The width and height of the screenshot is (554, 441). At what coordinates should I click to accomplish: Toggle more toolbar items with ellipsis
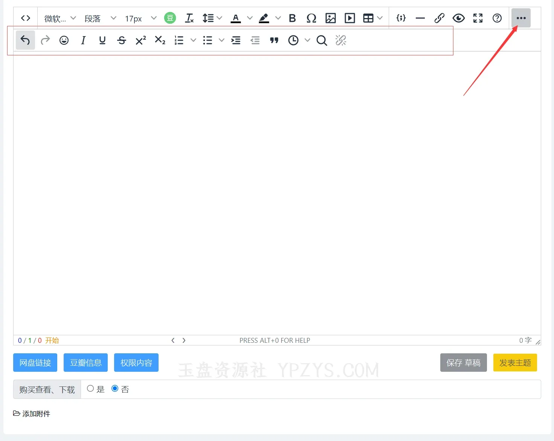click(521, 18)
